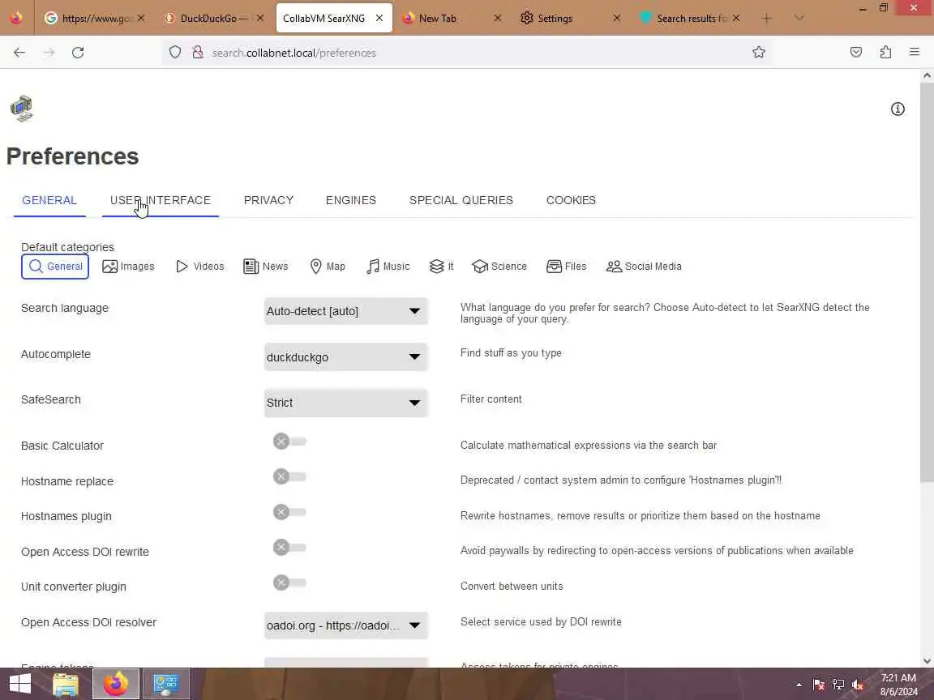This screenshot has width=934, height=700.
Task: Click the network tray icon
Action: pyautogui.click(x=838, y=685)
